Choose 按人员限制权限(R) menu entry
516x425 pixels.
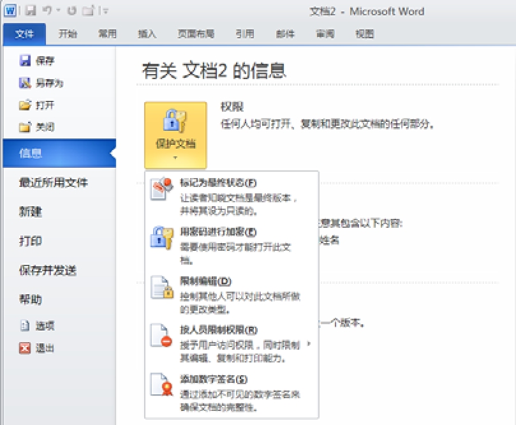tap(232, 344)
